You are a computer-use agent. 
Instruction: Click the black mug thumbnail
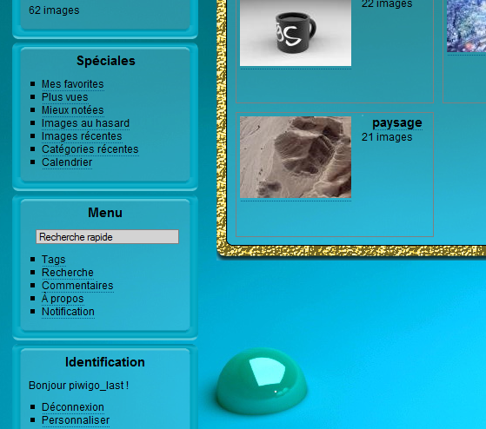click(x=296, y=33)
